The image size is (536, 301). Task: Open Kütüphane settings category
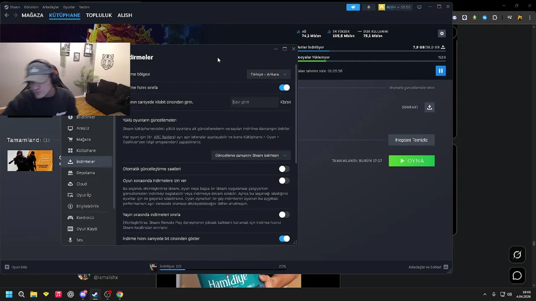(x=88, y=150)
